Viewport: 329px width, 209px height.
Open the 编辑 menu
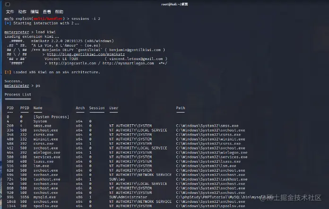coord(35,12)
